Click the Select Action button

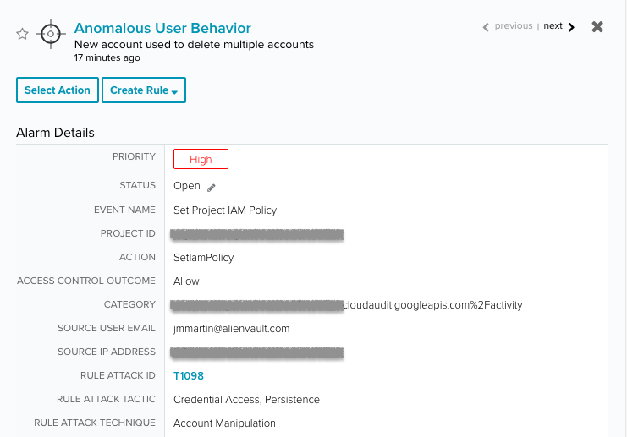click(x=58, y=90)
